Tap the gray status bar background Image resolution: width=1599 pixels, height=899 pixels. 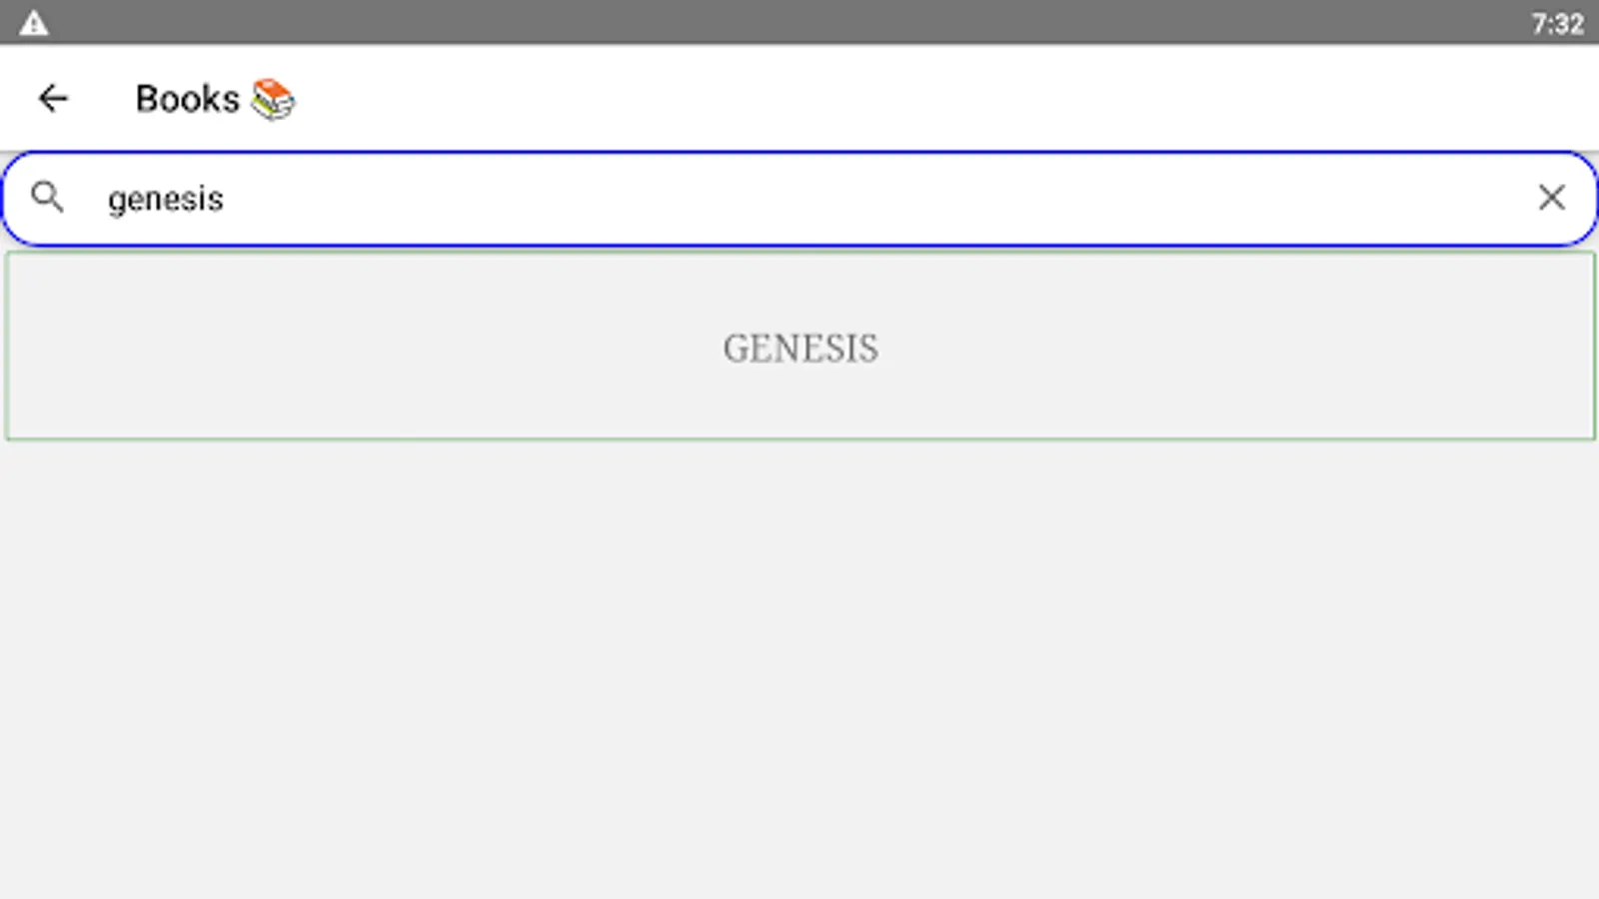799,22
